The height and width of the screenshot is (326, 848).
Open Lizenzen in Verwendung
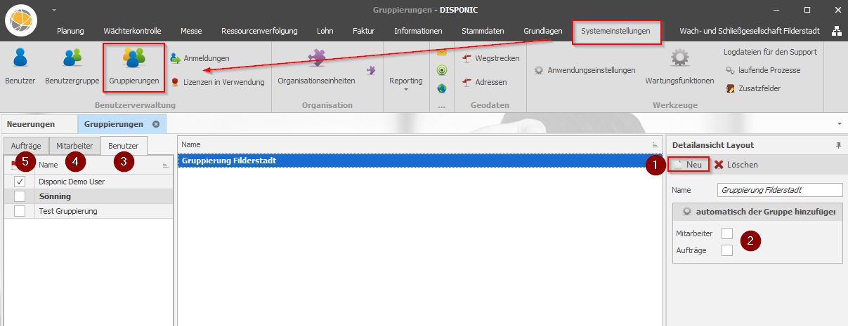(217, 82)
